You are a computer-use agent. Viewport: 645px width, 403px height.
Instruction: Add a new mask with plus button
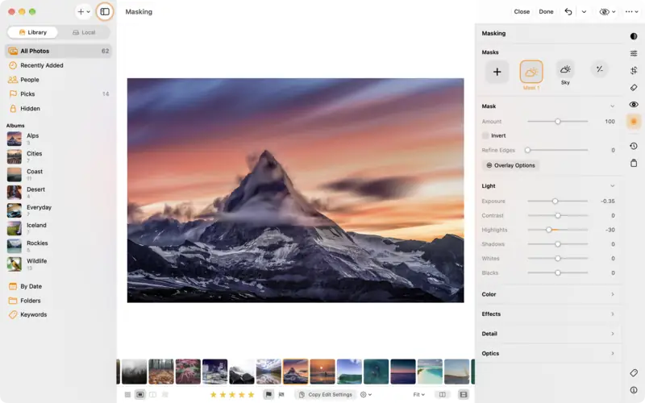(497, 72)
